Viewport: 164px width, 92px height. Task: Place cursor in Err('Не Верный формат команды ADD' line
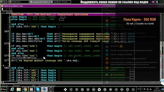click(x=45, y=61)
